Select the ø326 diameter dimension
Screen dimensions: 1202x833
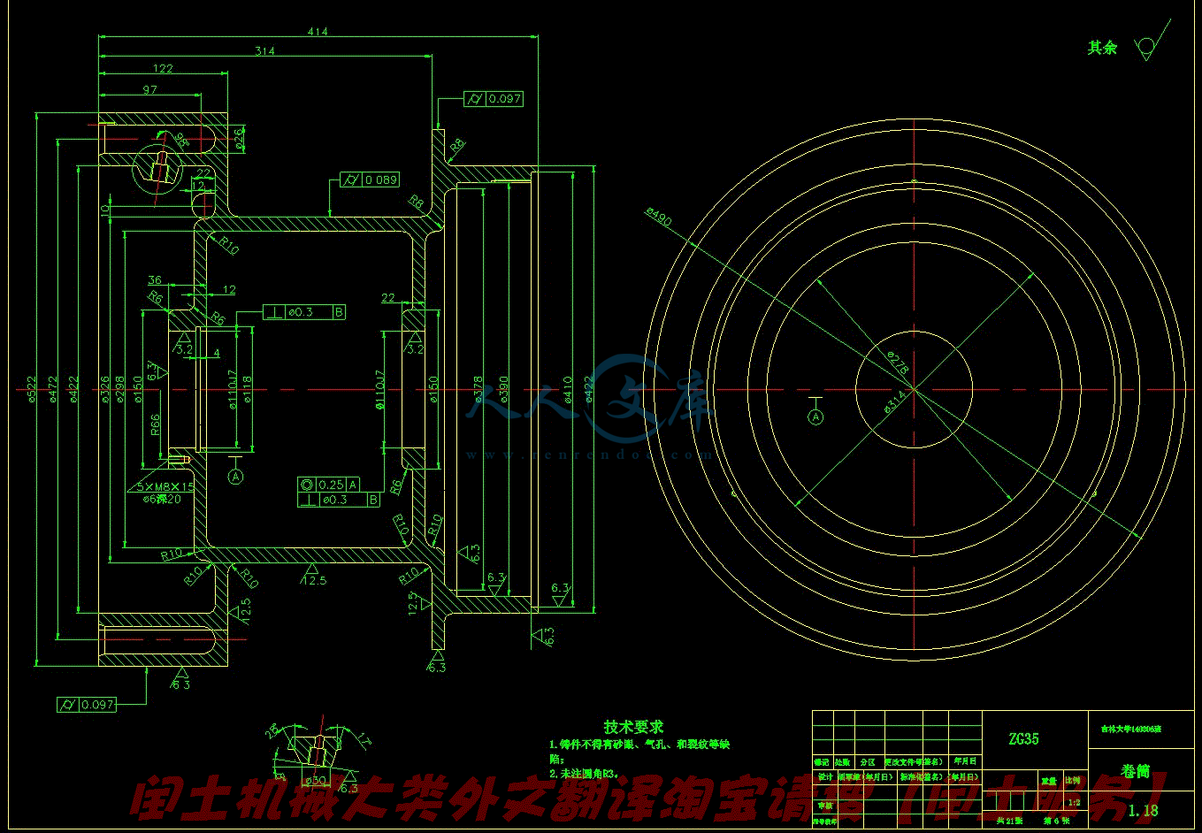(x=105, y=389)
